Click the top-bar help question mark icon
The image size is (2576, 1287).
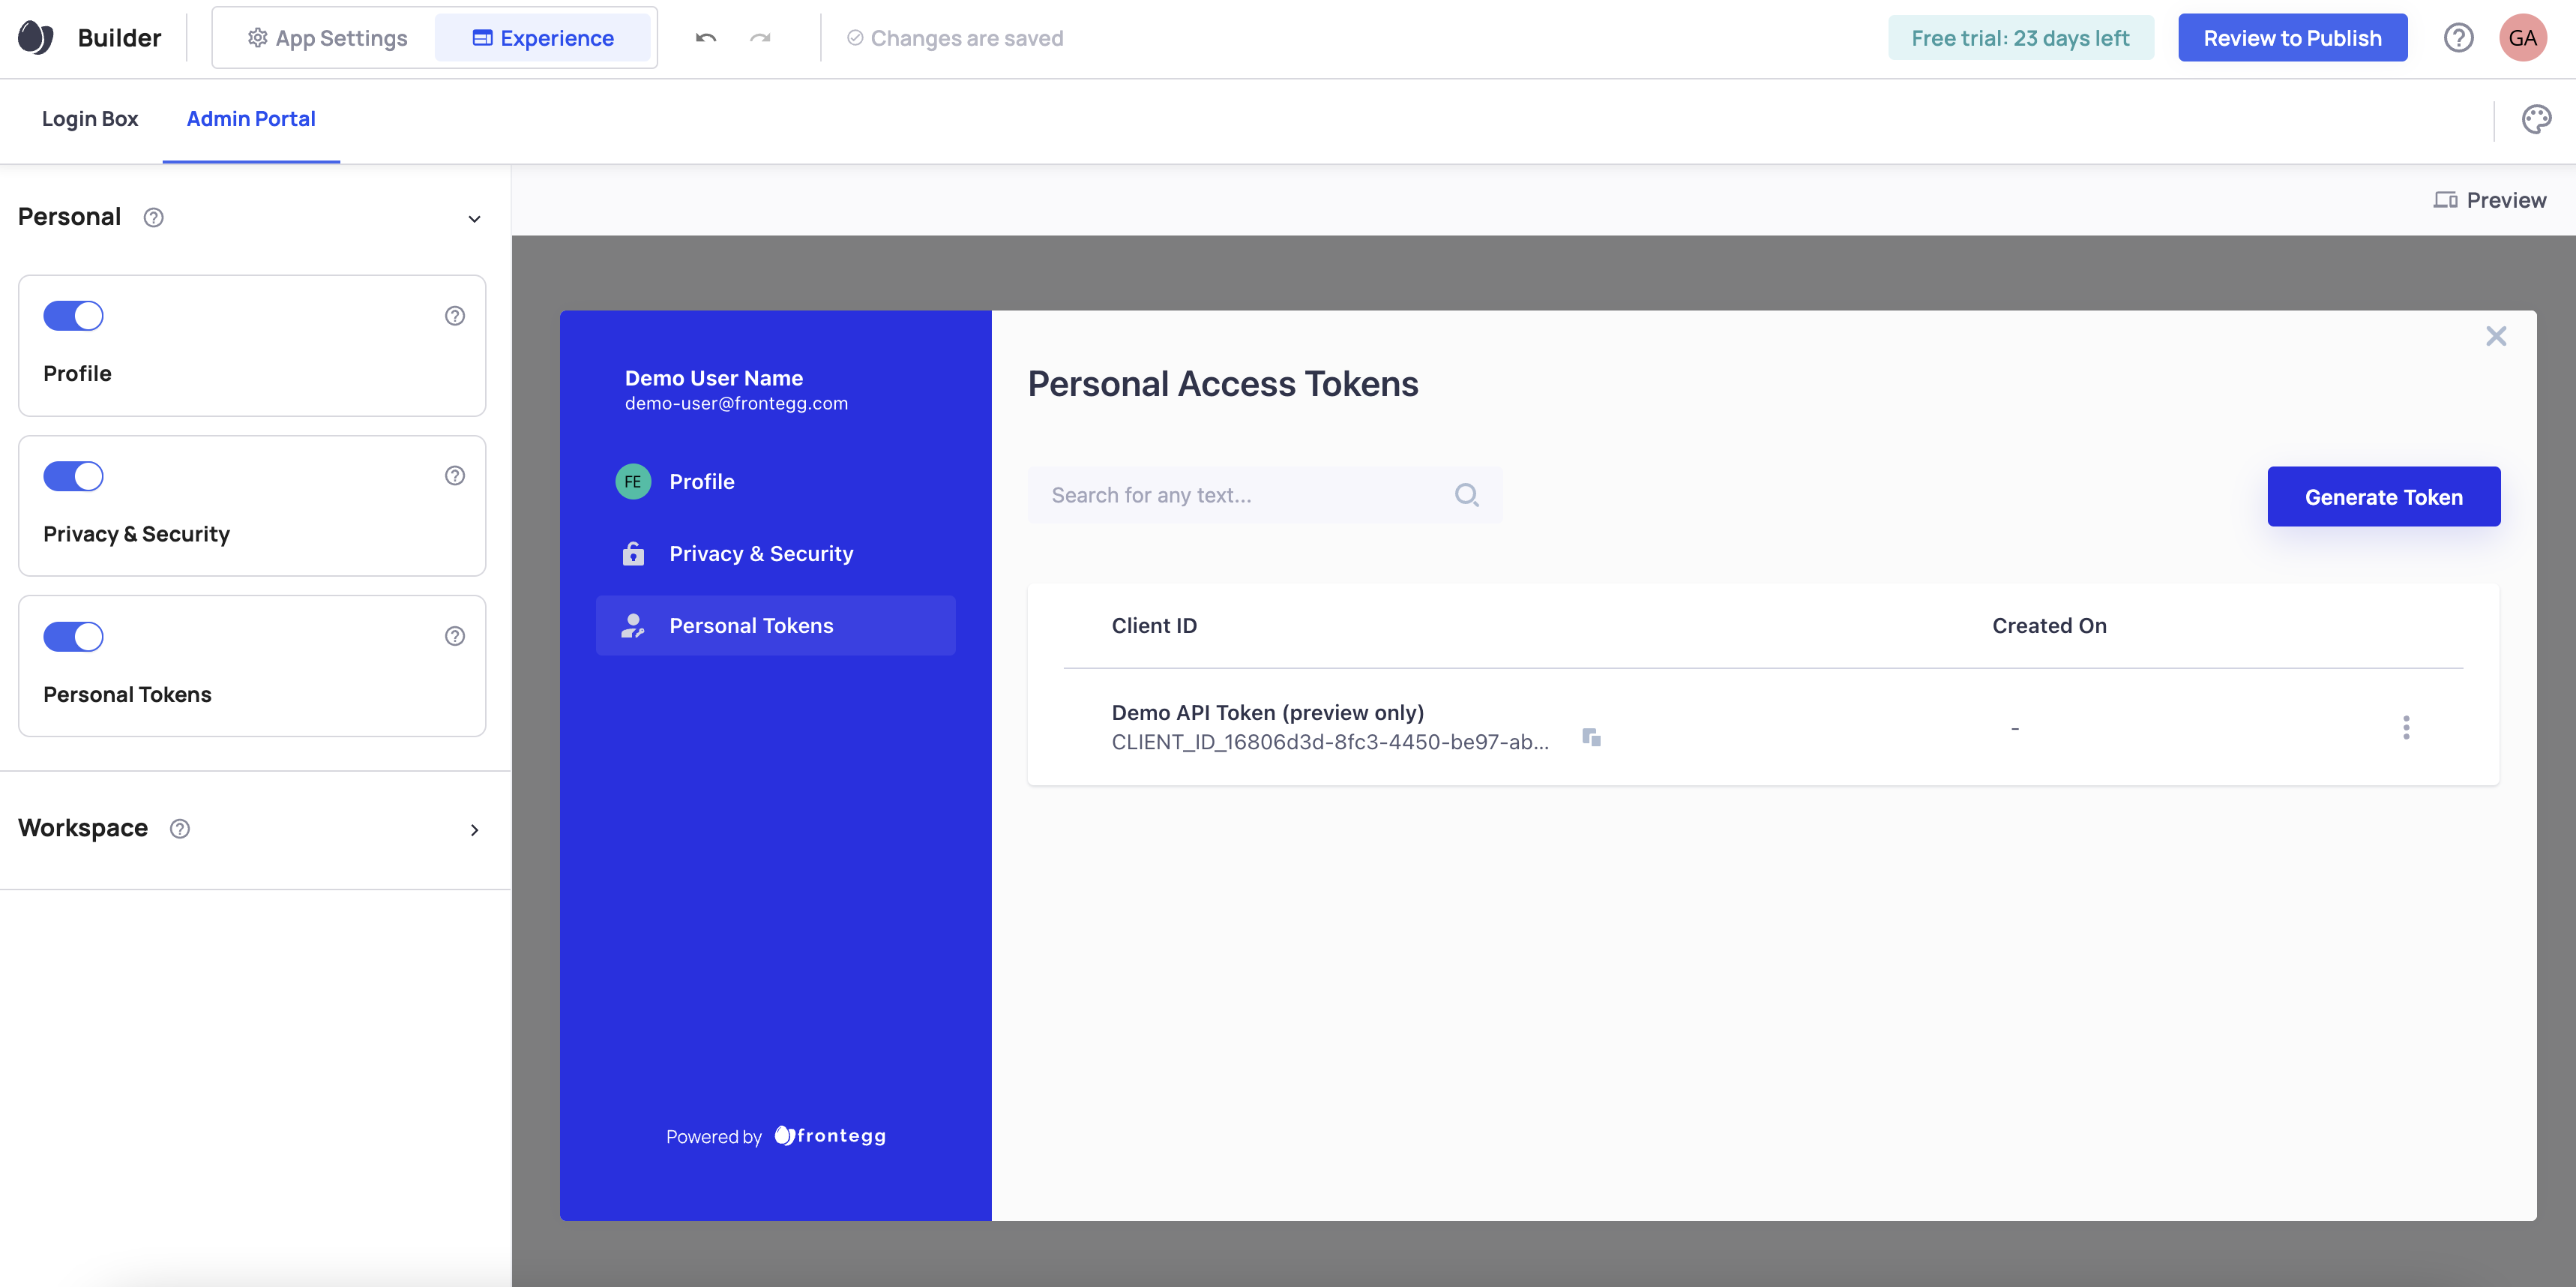coord(2458,38)
